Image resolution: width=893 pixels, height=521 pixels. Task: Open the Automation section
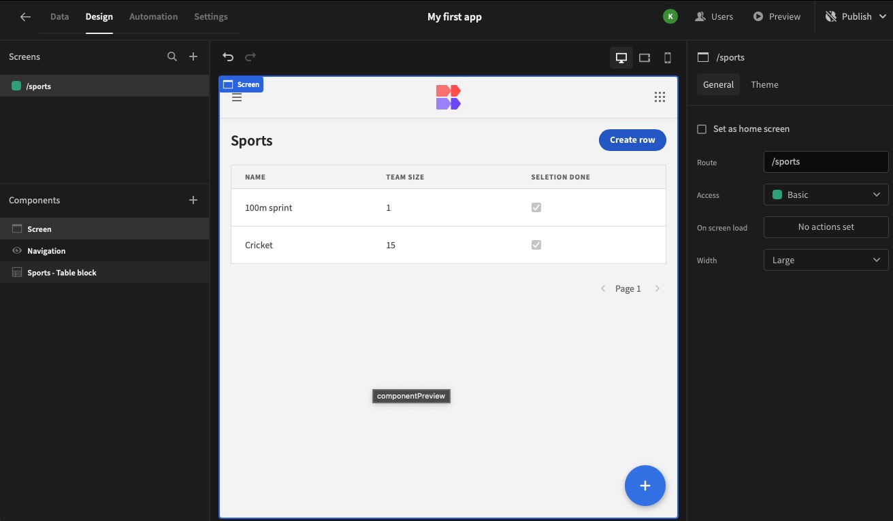click(x=153, y=16)
